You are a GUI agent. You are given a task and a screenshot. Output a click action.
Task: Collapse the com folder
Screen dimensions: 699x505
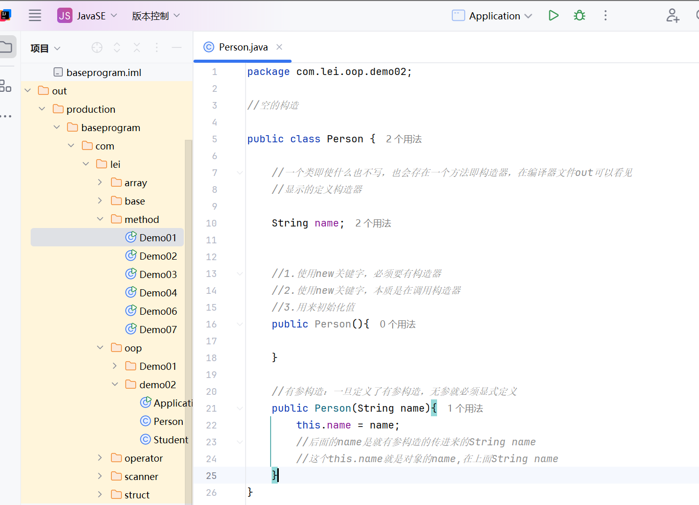pyautogui.click(x=71, y=146)
